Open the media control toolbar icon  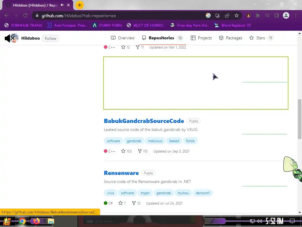(x=267, y=15)
